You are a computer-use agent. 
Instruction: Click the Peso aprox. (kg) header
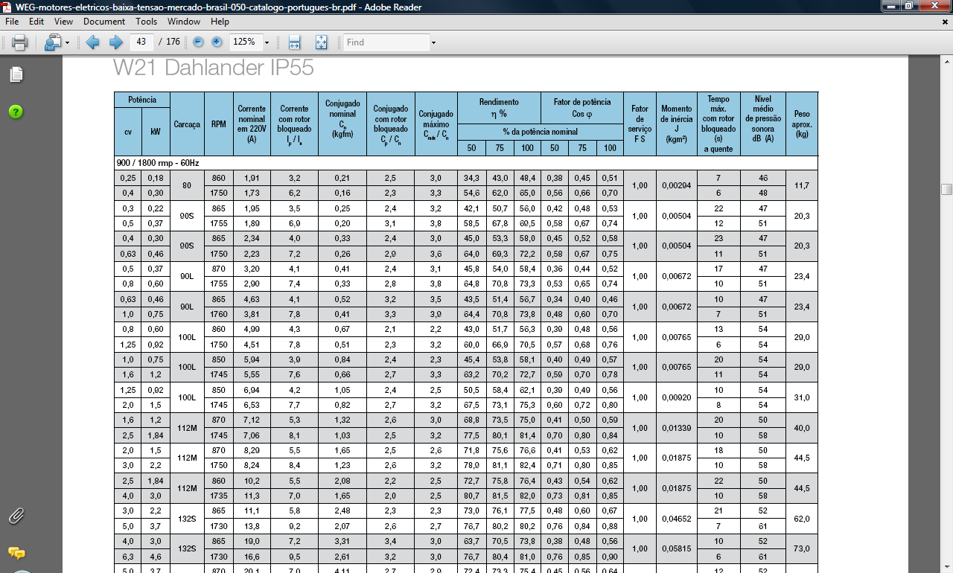click(802, 124)
